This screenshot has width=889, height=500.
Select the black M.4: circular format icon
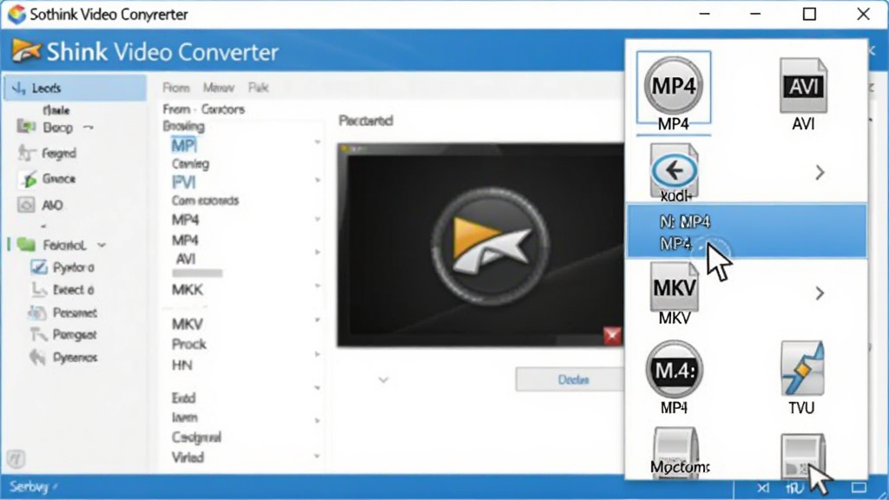674,370
